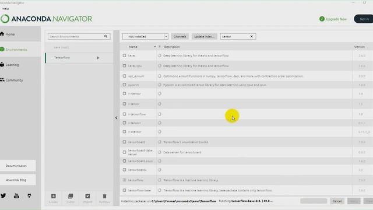The width and height of the screenshot is (373, 210).
Task: Click the Sign in button
Action: (x=364, y=19)
